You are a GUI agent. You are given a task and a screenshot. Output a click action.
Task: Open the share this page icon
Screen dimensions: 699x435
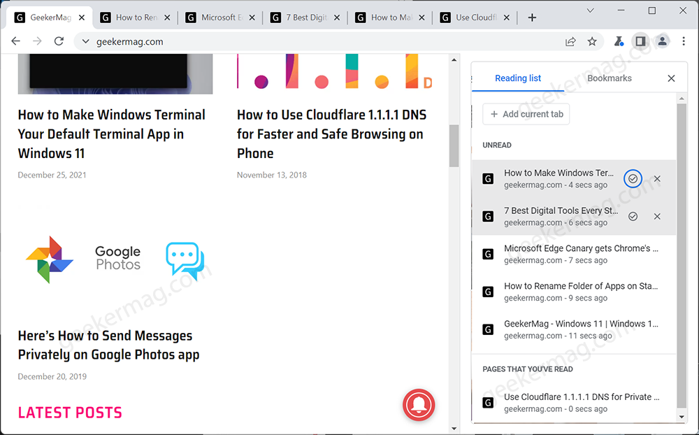pyautogui.click(x=570, y=41)
